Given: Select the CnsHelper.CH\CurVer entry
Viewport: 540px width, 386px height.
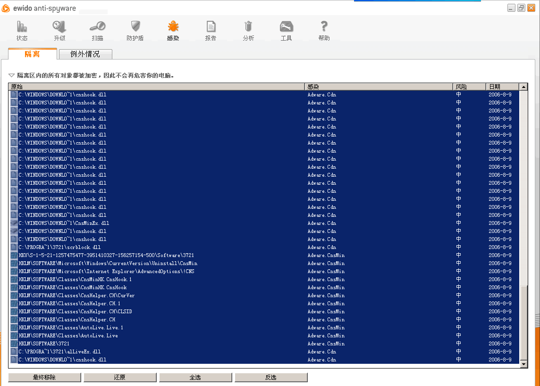Looking at the screenshot, I should point(264,295).
